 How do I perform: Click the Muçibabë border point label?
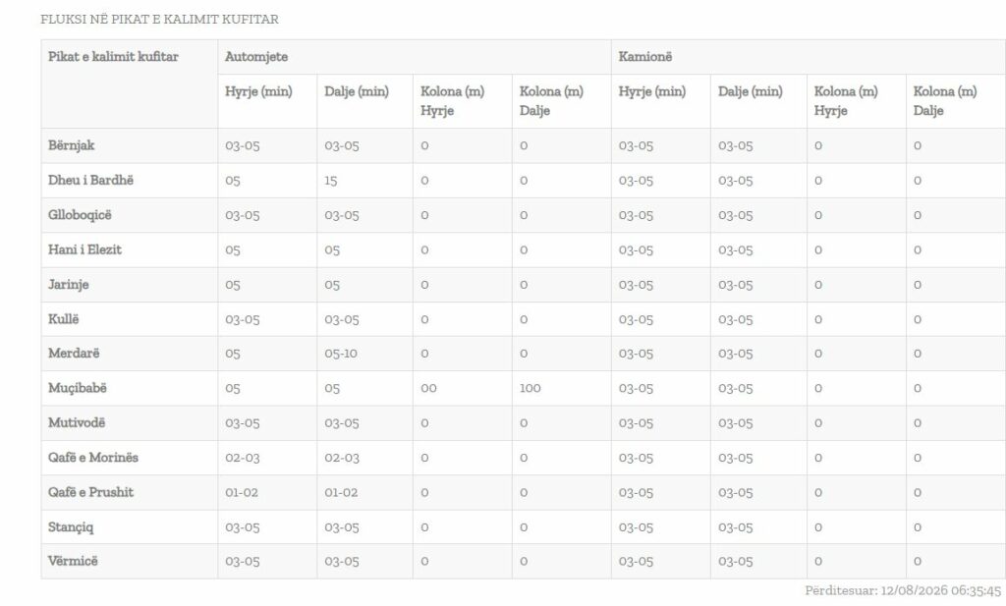[78, 388]
